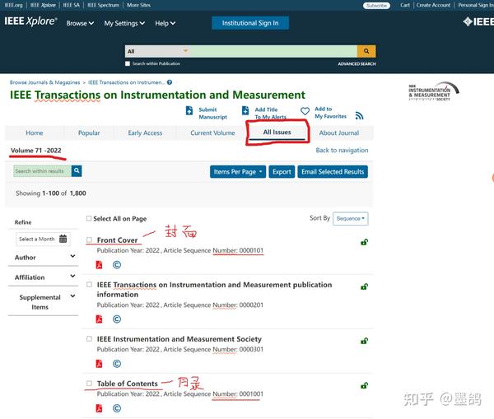The width and height of the screenshot is (494, 419).
Task: Open PDF icon for Front Cover
Action: click(x=100, y=265)
